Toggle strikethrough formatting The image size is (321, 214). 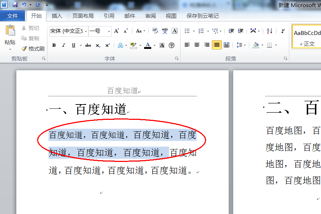[88, 45]
